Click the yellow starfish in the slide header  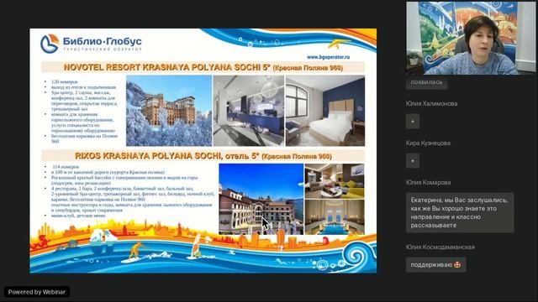coord(338,44)
